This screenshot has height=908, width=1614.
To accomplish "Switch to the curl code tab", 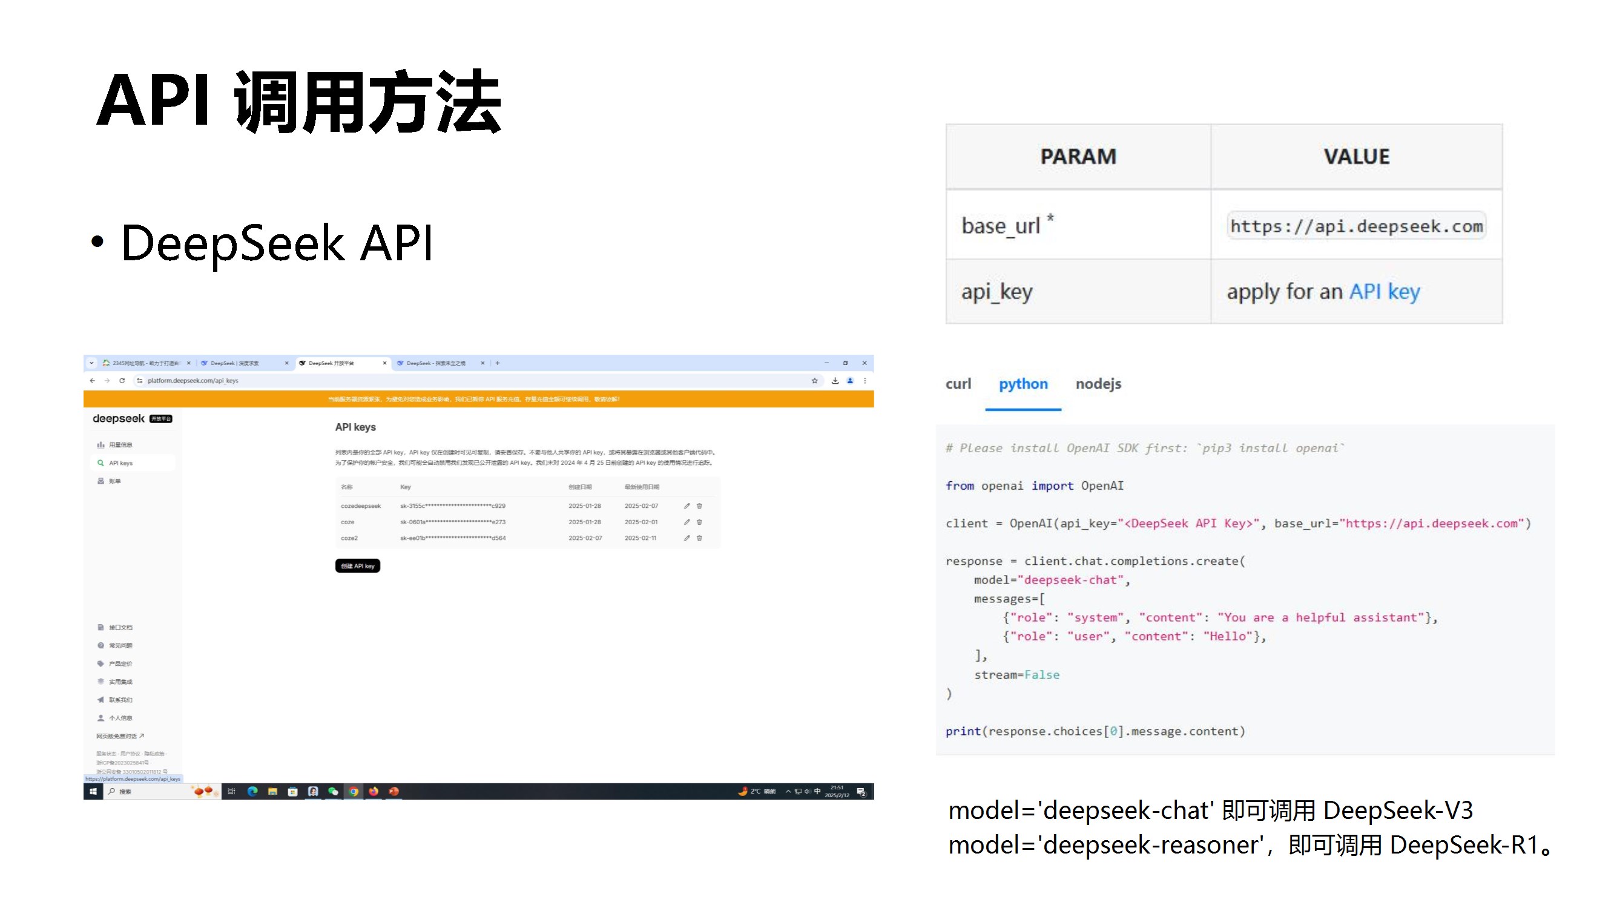I will pos(958,384).
